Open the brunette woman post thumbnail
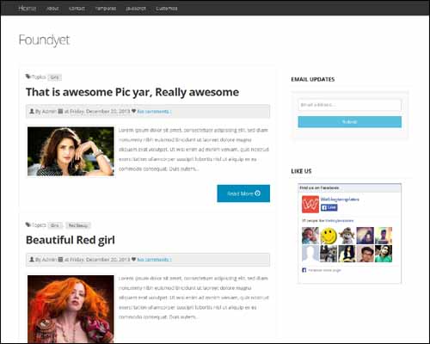The height and width of the screenshot is (344, 430). tap(71, 151)
